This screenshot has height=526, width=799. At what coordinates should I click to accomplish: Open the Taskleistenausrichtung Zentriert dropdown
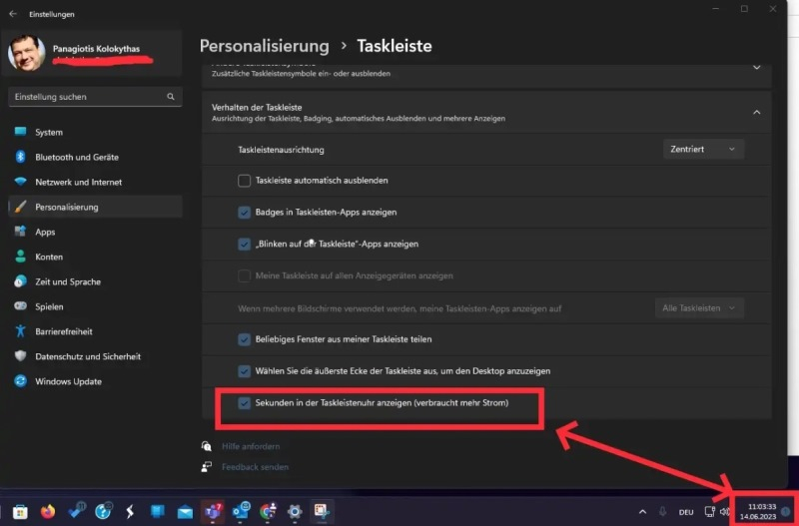703,149
